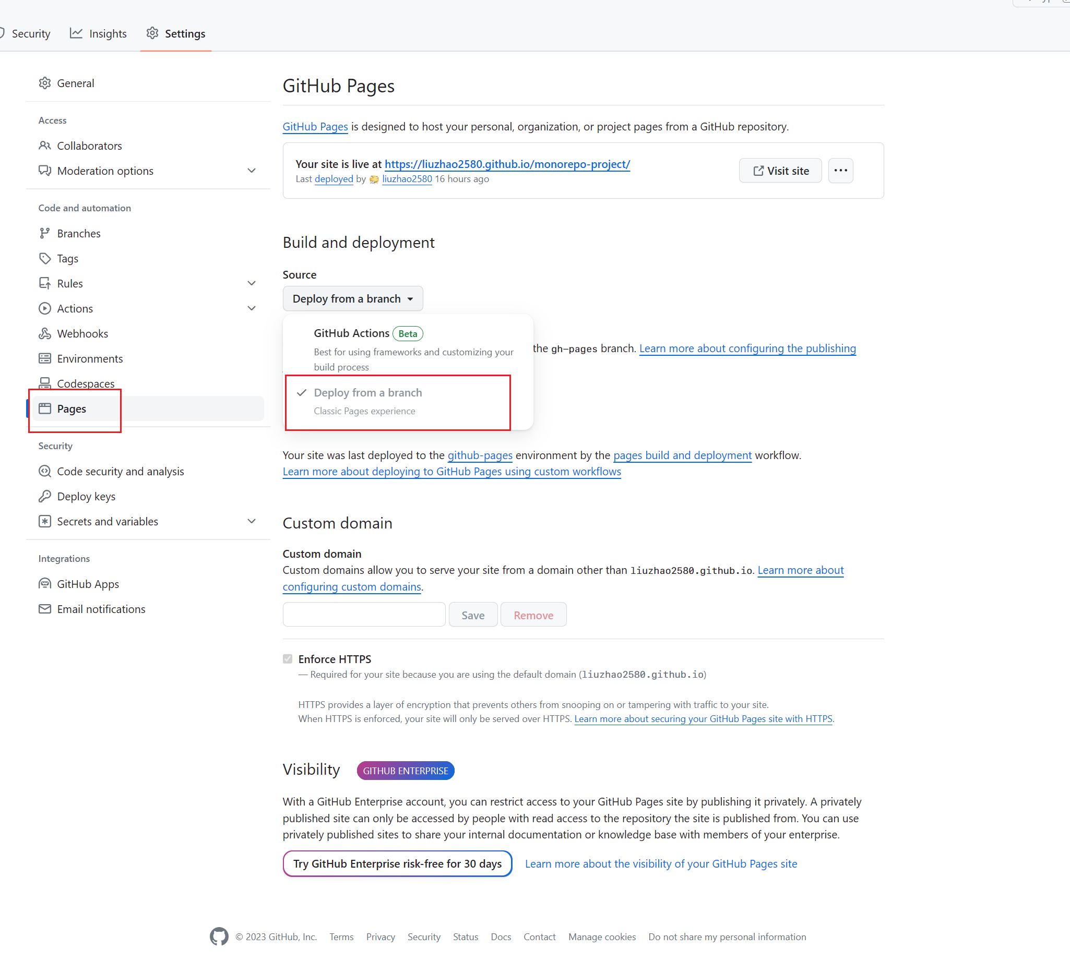Open the Privacy footer link

point(381,936)
